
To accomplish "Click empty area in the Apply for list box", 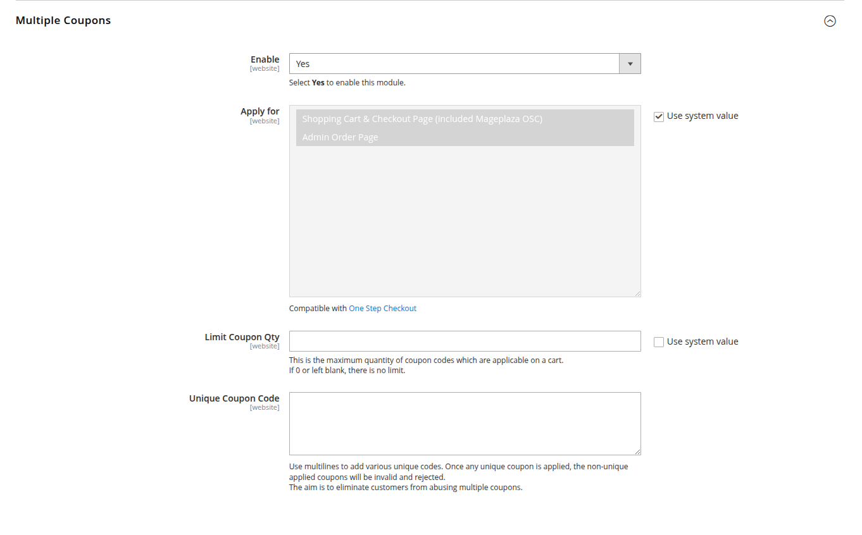I will [465, 221].
